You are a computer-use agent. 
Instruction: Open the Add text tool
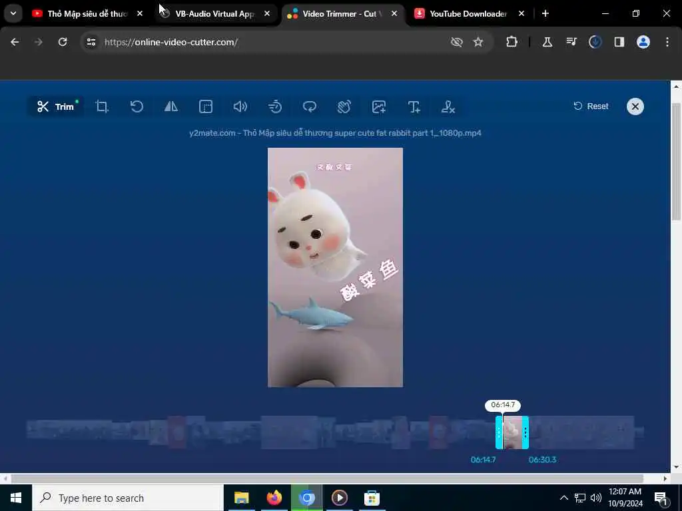(x=414, y=106)
